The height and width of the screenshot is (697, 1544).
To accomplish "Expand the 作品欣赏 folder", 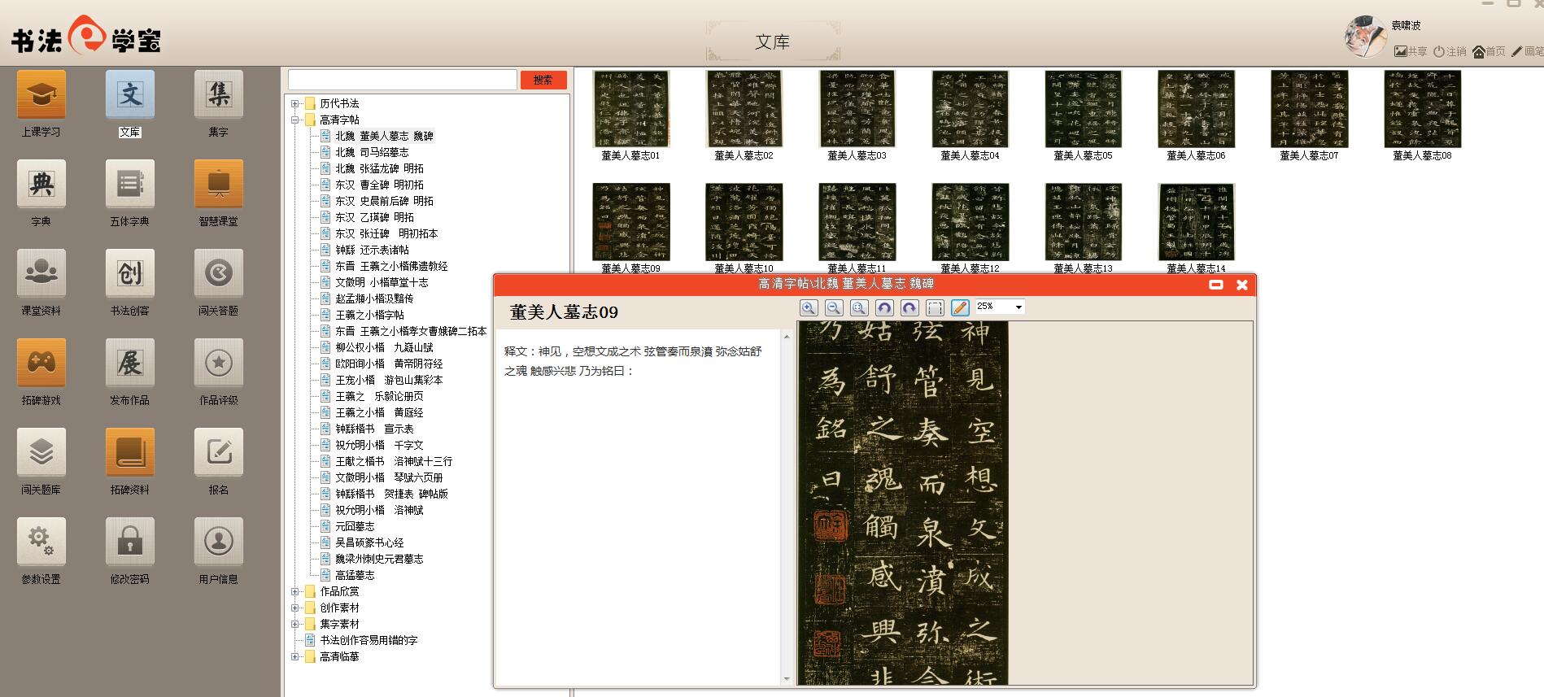I will click(295, 591).
